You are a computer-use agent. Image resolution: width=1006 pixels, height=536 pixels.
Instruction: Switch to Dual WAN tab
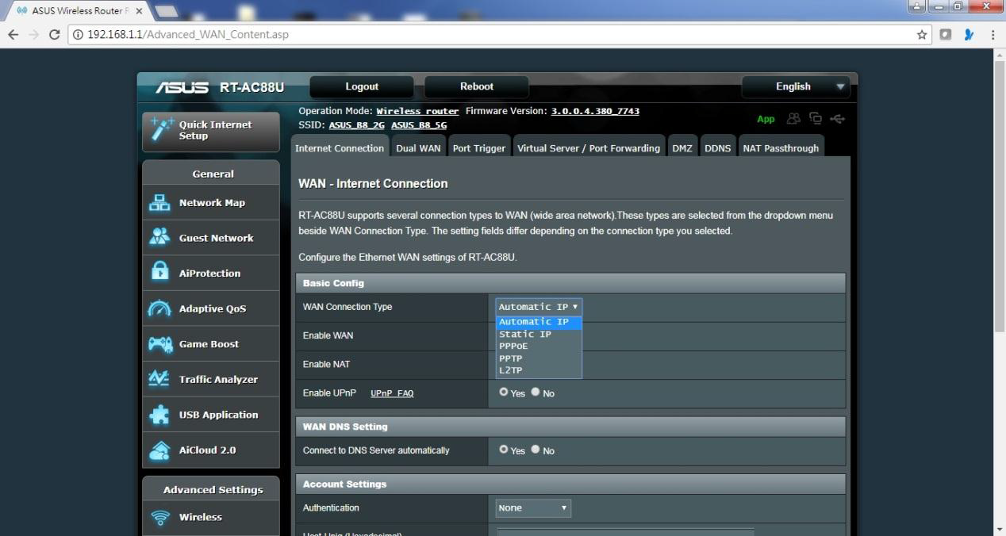point(418,148)
